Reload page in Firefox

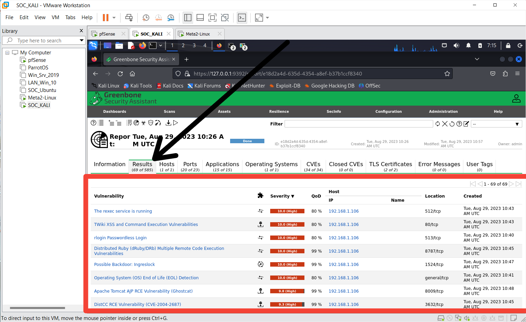[x=120, y=73]
